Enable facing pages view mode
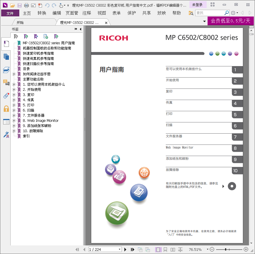The width and height of the screenshot is (255, 254). 173,249
